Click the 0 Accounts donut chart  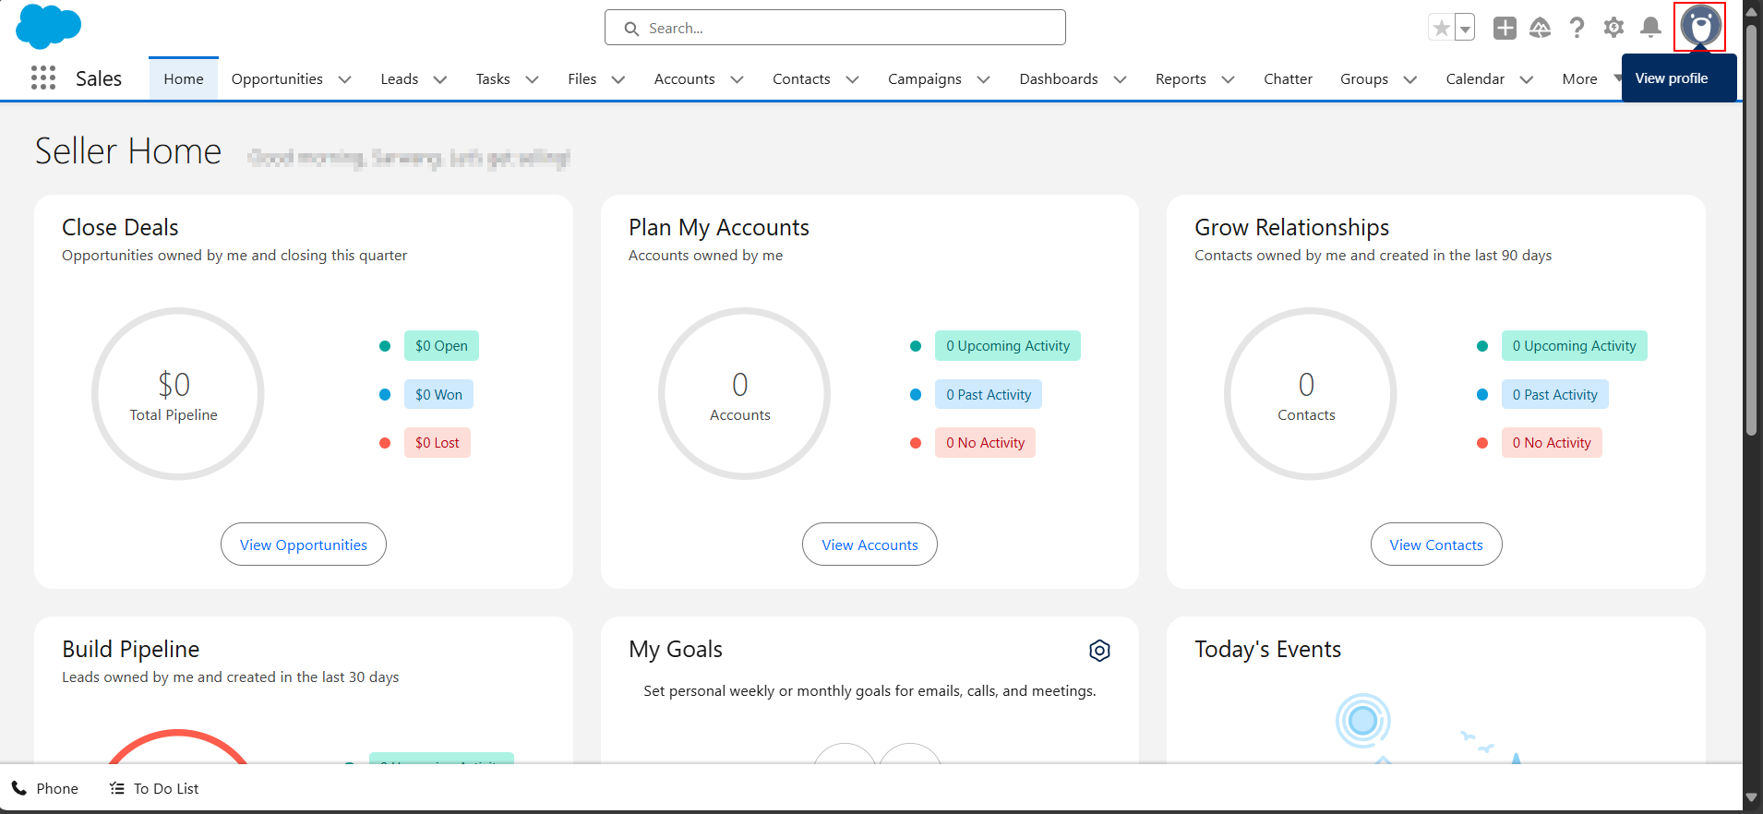coord(743,394)
